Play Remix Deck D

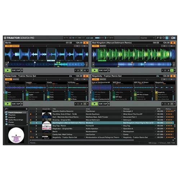coord(95,104)
